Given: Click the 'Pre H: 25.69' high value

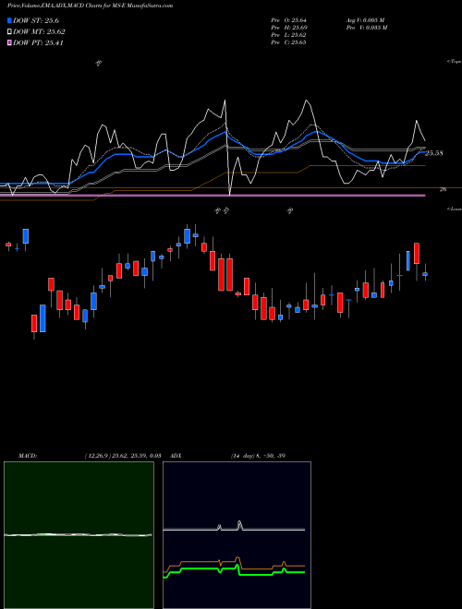Looking at the screenshot, I should click(x=288, y=28).
